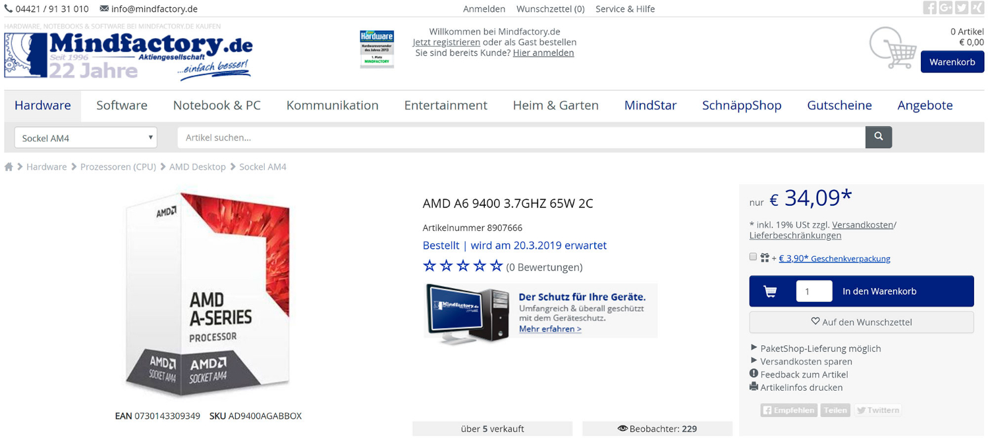Click the EAN 0730143309349 text
The width and height of the screenshot is (988, 440).
click(x=157, y=416)
